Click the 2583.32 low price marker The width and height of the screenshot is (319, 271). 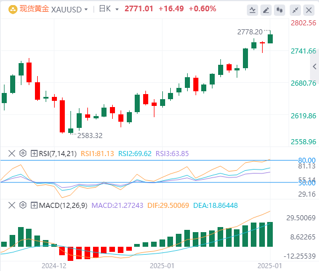click(x=90, y=136)
